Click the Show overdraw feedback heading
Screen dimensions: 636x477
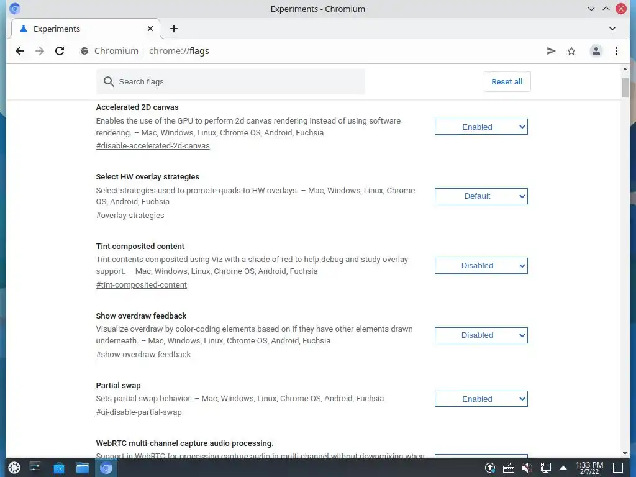tap(141, 316)
